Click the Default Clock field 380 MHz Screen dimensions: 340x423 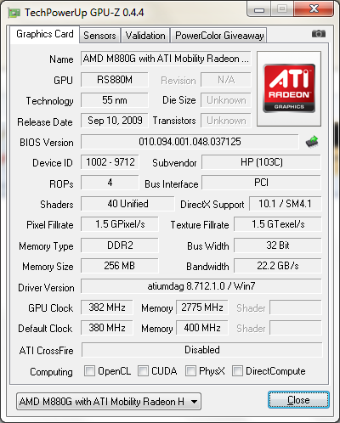click(107, 328)
